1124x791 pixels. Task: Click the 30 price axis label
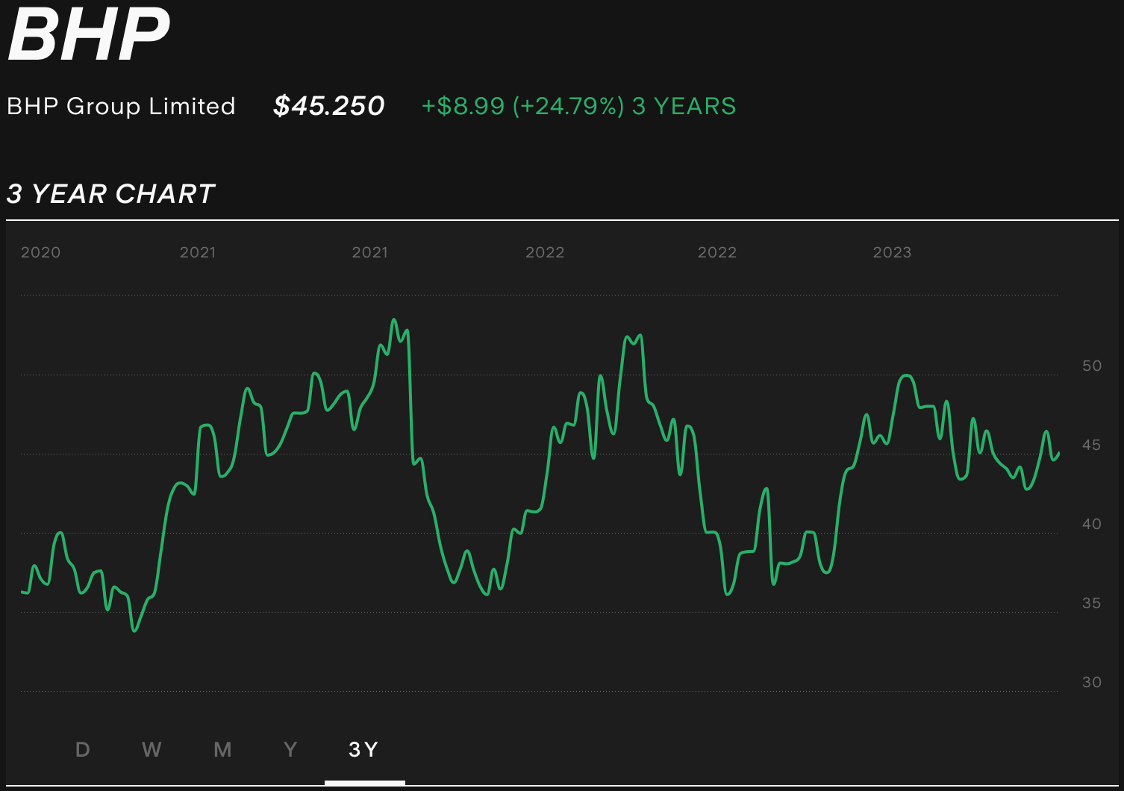(1091, 682)
